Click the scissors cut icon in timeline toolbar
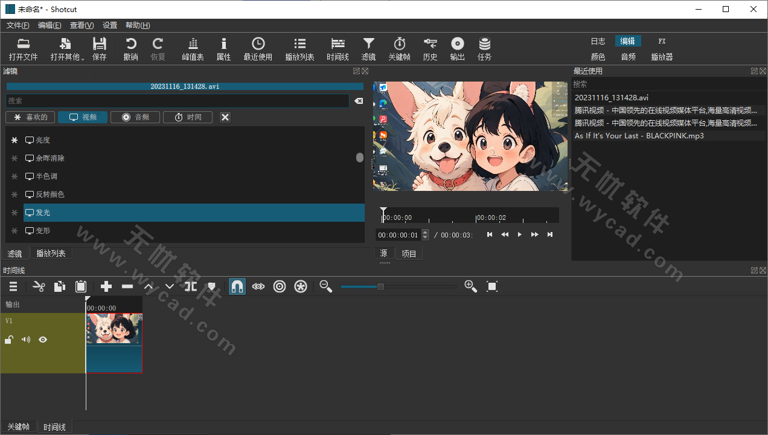 39,286
